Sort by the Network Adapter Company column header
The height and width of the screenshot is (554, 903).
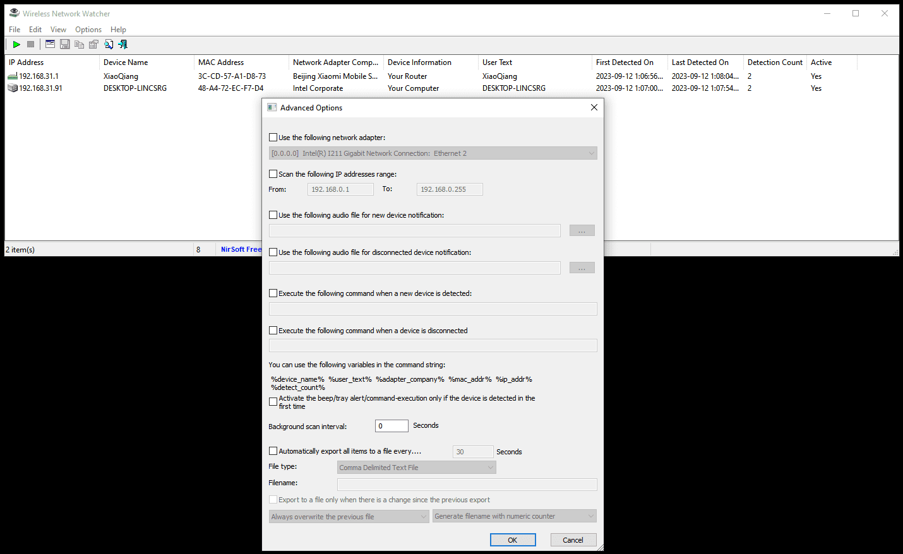336,62
